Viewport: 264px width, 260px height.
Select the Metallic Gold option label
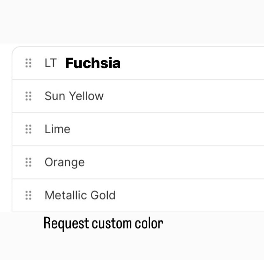[80, 195]
